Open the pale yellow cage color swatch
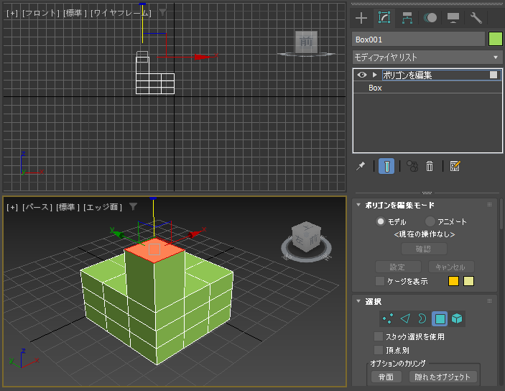 click(x=468, y=281)
